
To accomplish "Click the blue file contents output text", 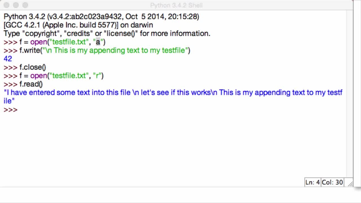I will 173,97.
